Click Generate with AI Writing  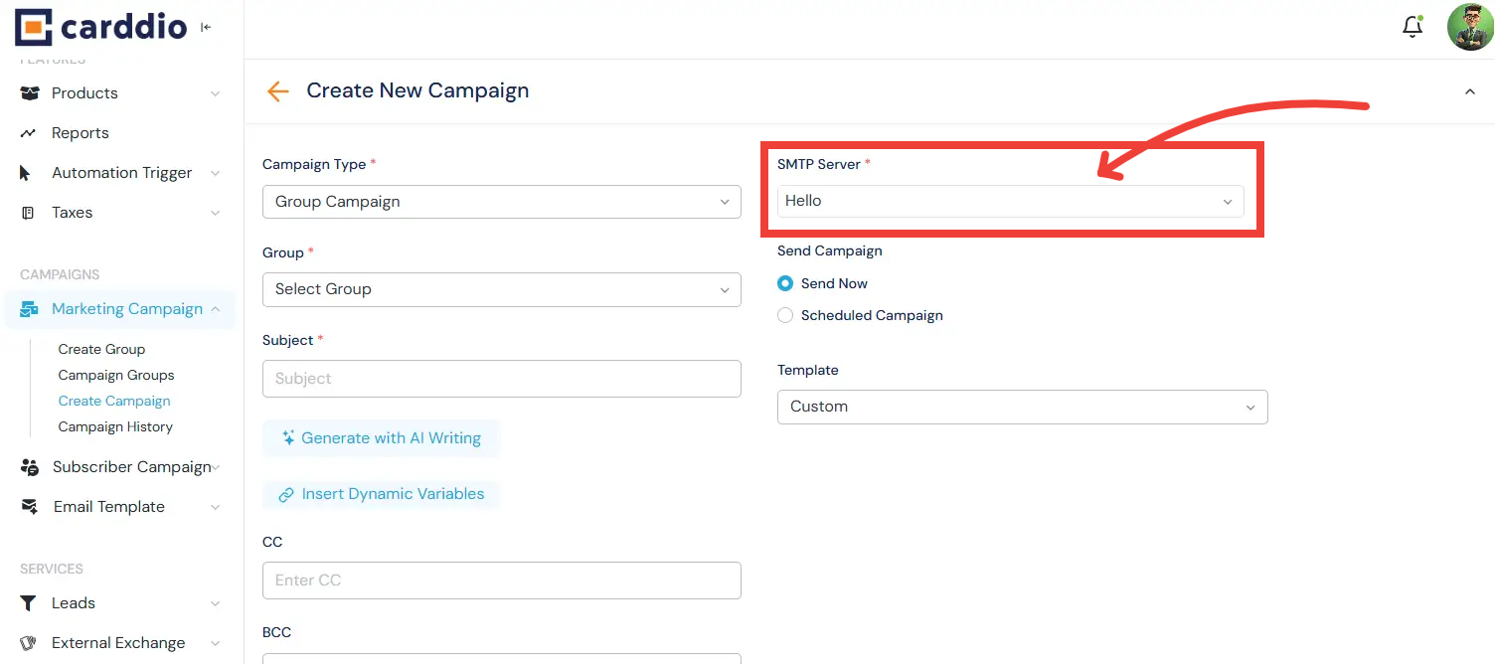[381, 437]
